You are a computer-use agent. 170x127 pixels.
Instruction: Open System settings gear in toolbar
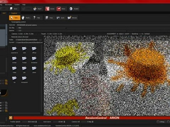74,9
